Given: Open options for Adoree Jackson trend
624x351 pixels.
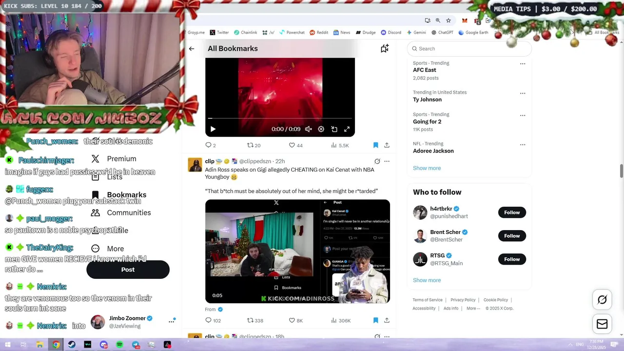Looking at the screenshot, I should pos(523,145).
